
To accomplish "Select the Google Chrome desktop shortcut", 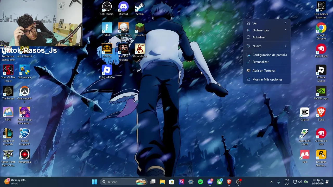I will pyautogui.click(x=321, y=31).
